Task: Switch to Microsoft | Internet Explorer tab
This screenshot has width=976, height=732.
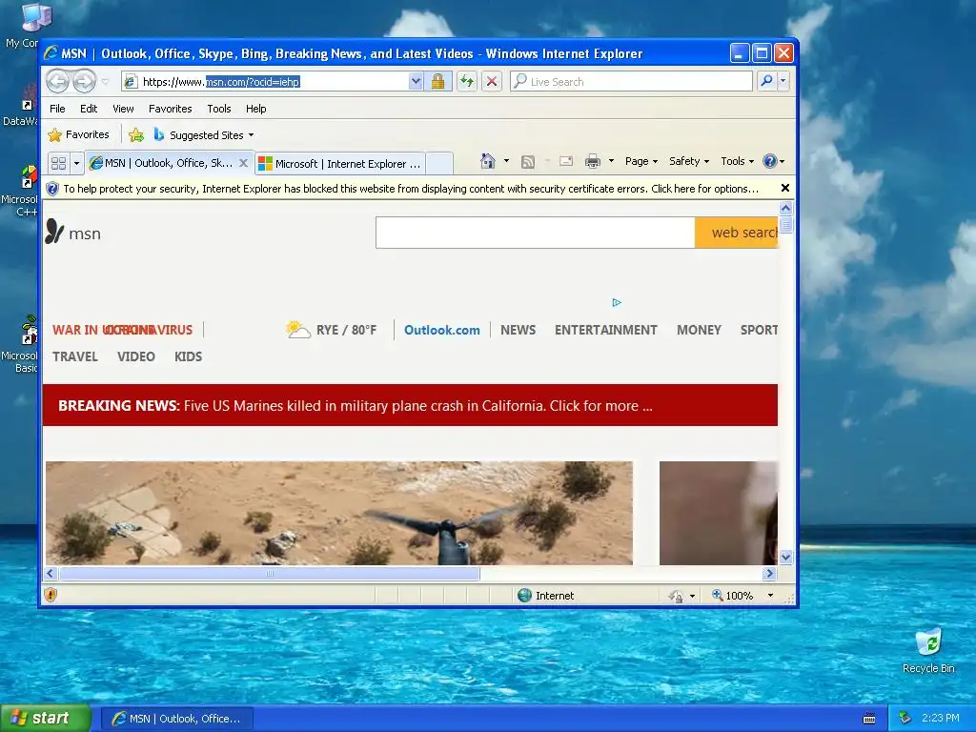Action: pyautogui.click(x=340, y=164)
